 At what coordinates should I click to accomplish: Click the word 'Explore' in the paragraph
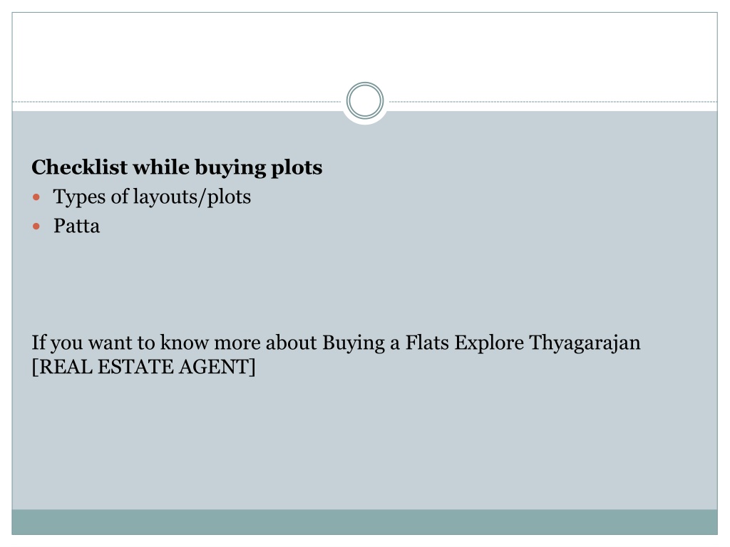point(489,343)
